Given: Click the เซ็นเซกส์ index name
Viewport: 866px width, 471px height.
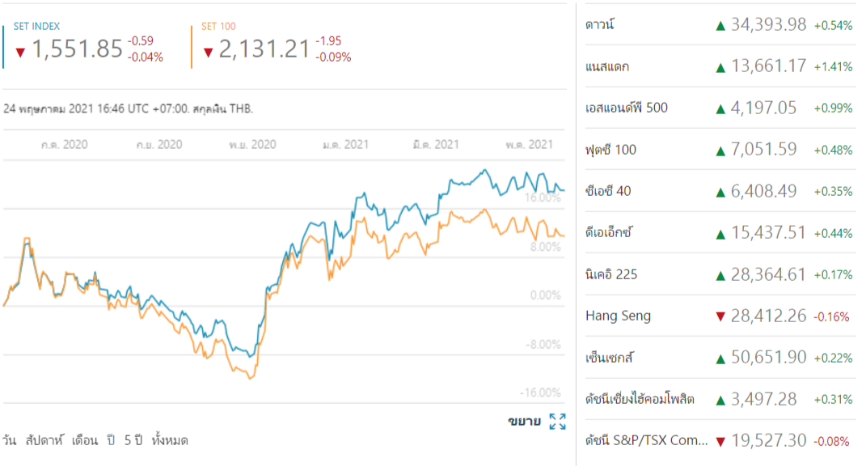Looking at the screenshot, I should (x=613, y=358).
